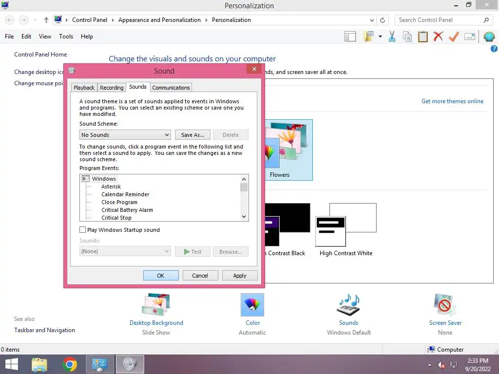Viewport: 499px width, 374px height.
Task: Show hidden tray icons arrow
Action: point(430,365)
